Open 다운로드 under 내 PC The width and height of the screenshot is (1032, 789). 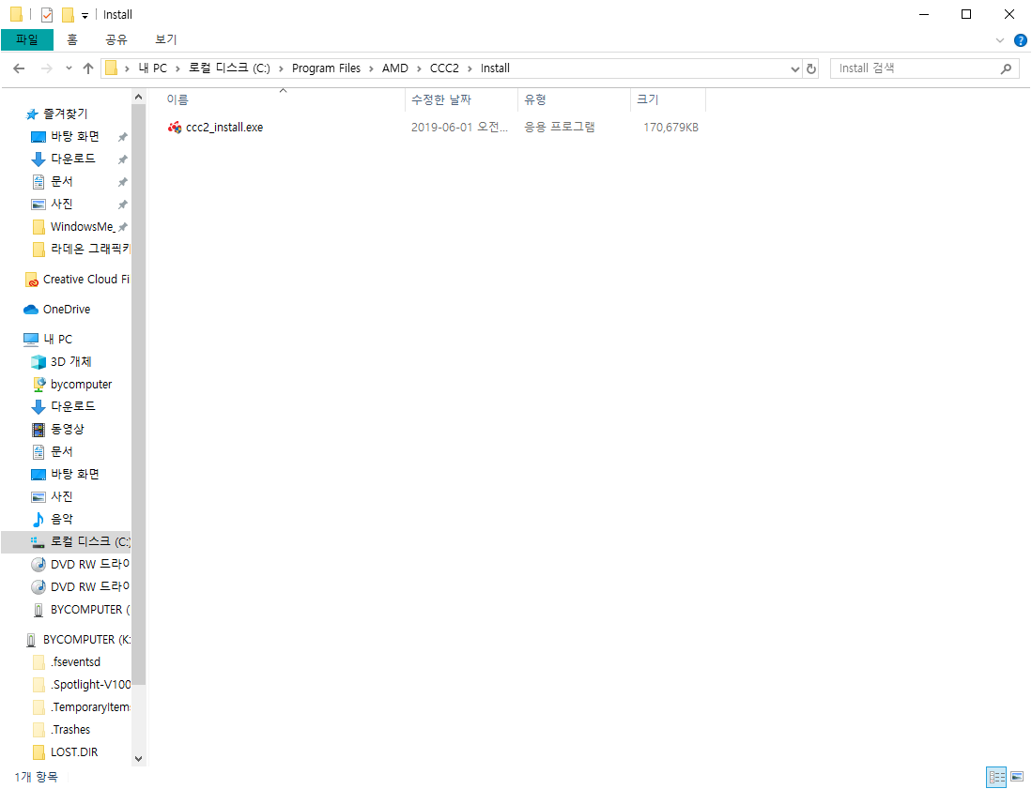point(73,407)
